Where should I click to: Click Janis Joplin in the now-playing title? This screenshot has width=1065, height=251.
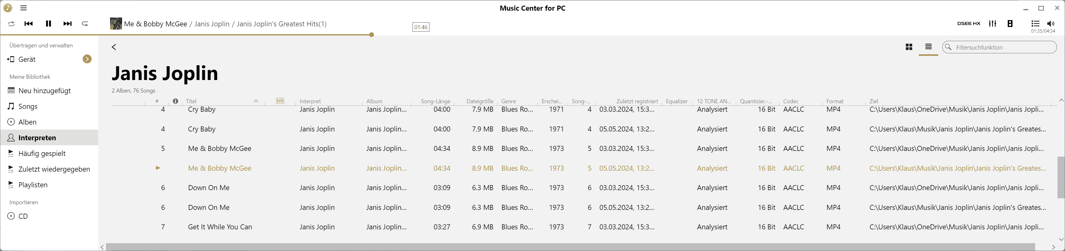212,24
